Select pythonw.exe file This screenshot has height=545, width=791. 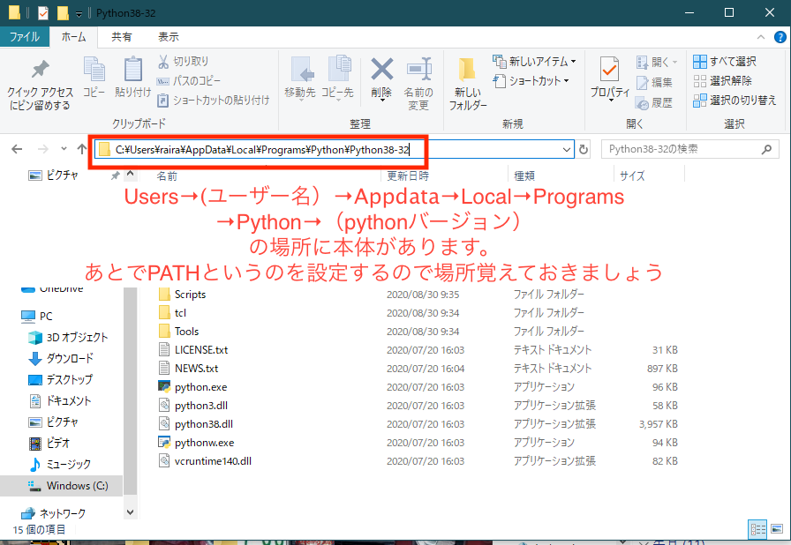196,442
